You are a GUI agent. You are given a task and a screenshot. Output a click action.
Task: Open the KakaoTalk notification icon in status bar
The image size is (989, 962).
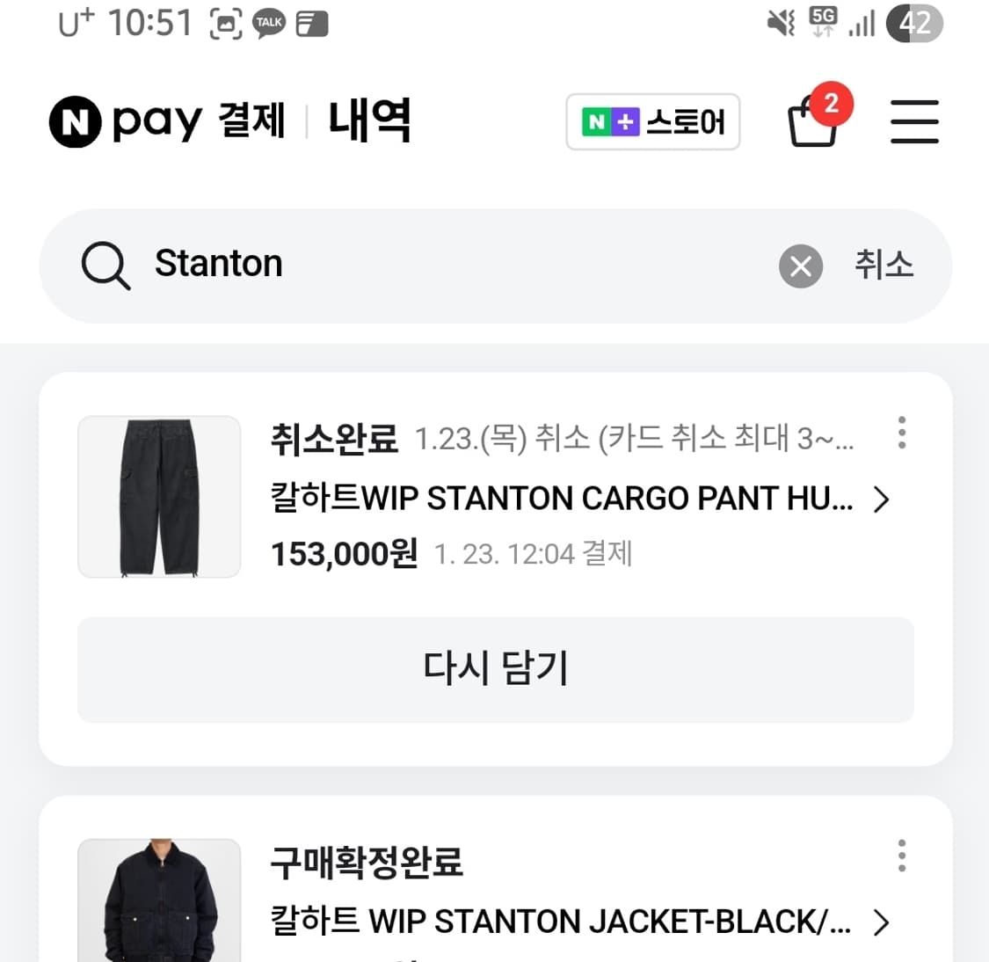(x=269, y=22)
